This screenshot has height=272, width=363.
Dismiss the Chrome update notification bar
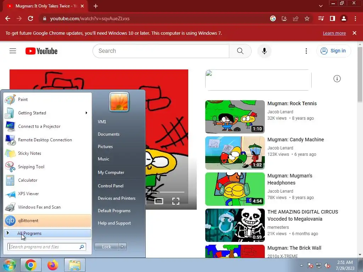click(354, 33)
